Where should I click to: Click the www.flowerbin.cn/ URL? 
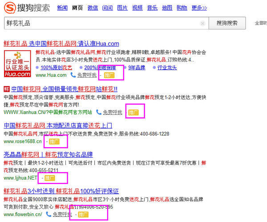(x=23, y=214)
